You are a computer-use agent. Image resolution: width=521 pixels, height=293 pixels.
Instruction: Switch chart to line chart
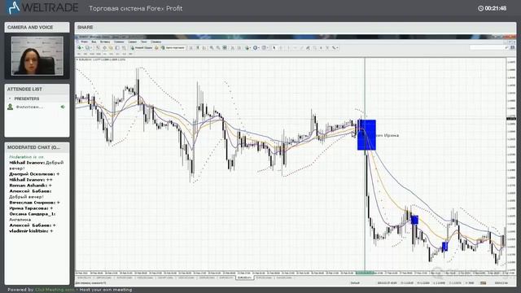click(x=204, y=48)
